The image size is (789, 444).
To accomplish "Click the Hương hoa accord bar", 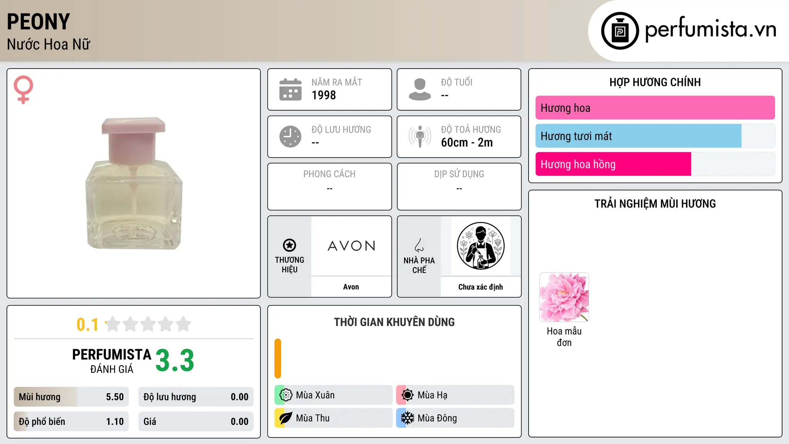I will [655, 108].
